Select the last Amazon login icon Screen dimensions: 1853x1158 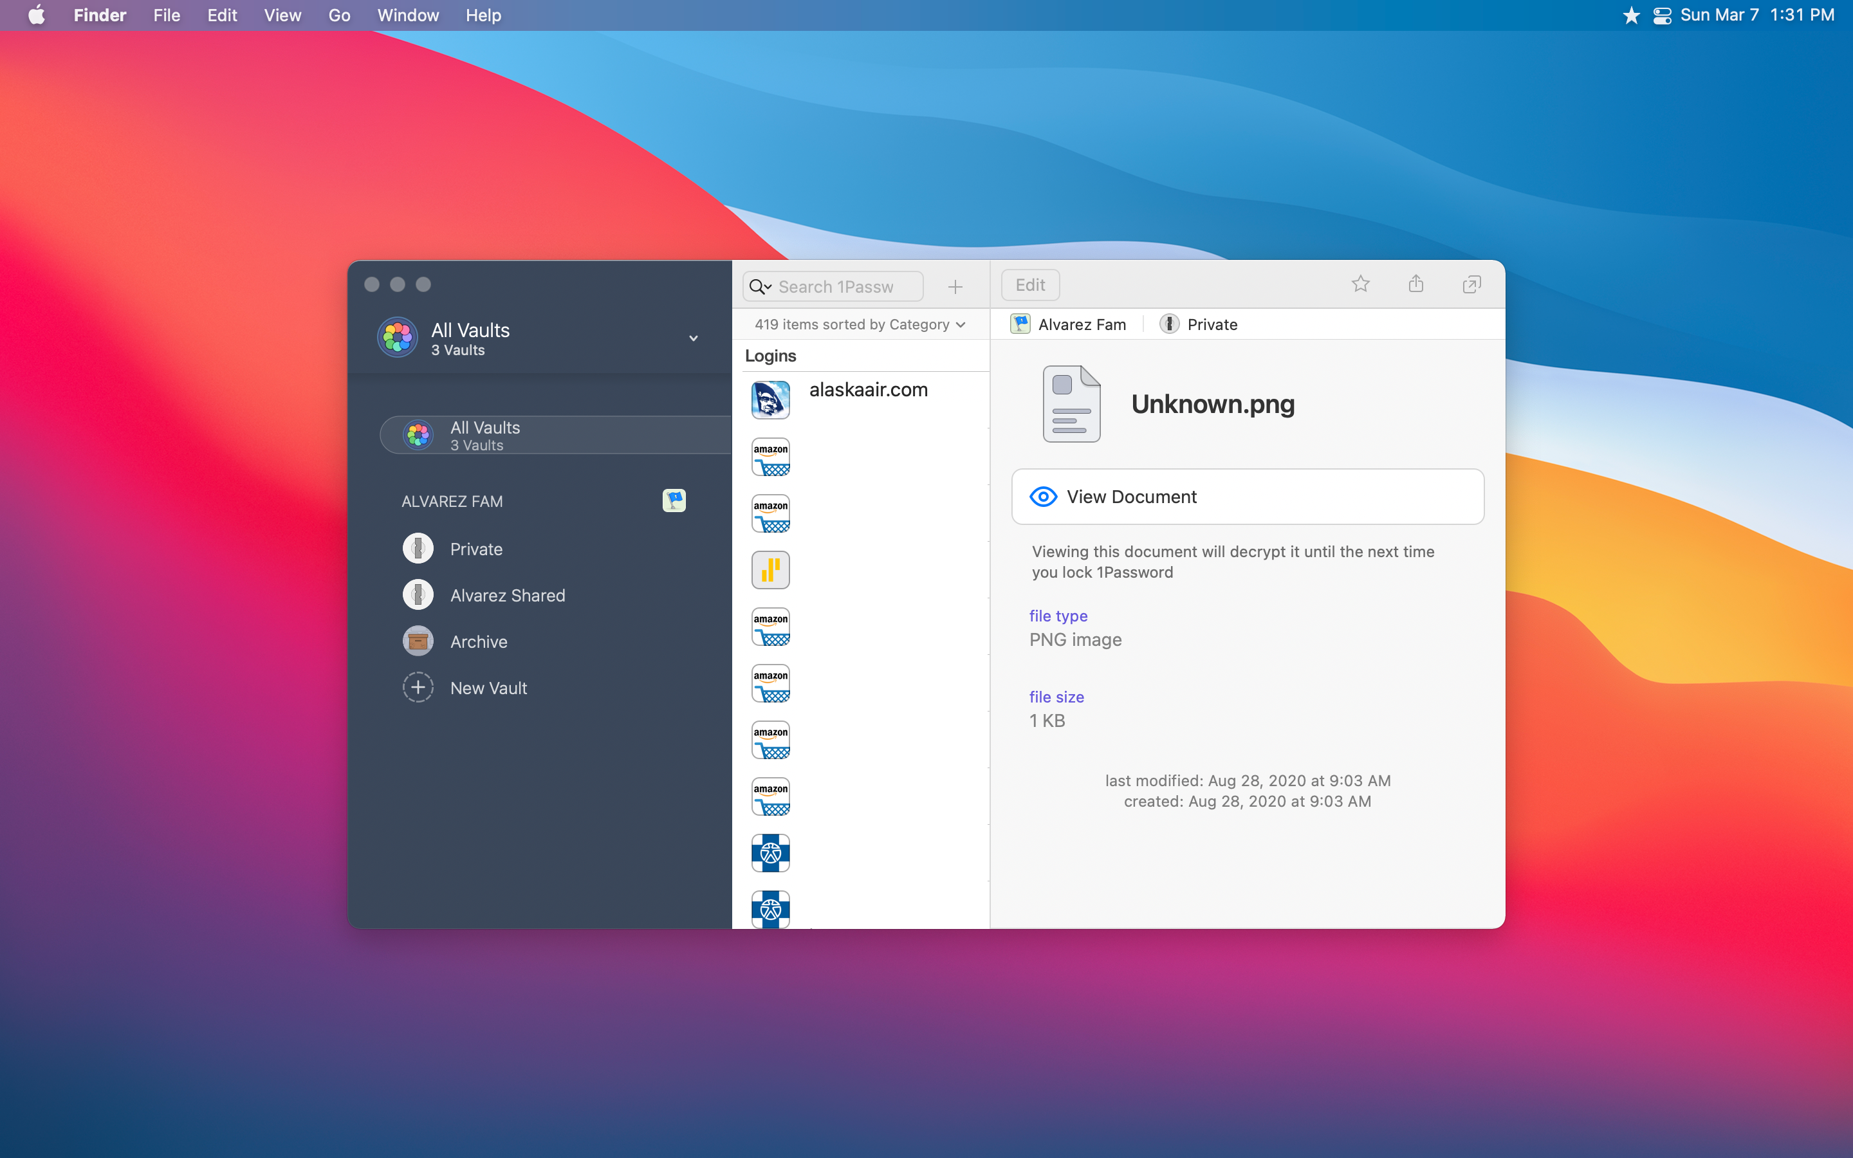(x=770, y=796)
